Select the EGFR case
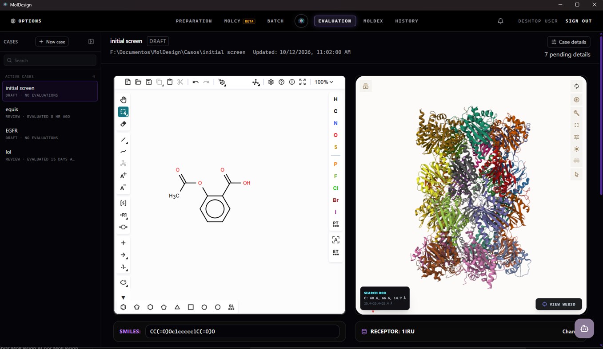 click(x=50, y=133)
